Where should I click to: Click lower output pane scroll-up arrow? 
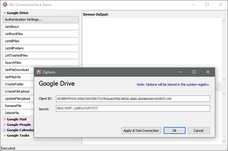click(224, 94)
